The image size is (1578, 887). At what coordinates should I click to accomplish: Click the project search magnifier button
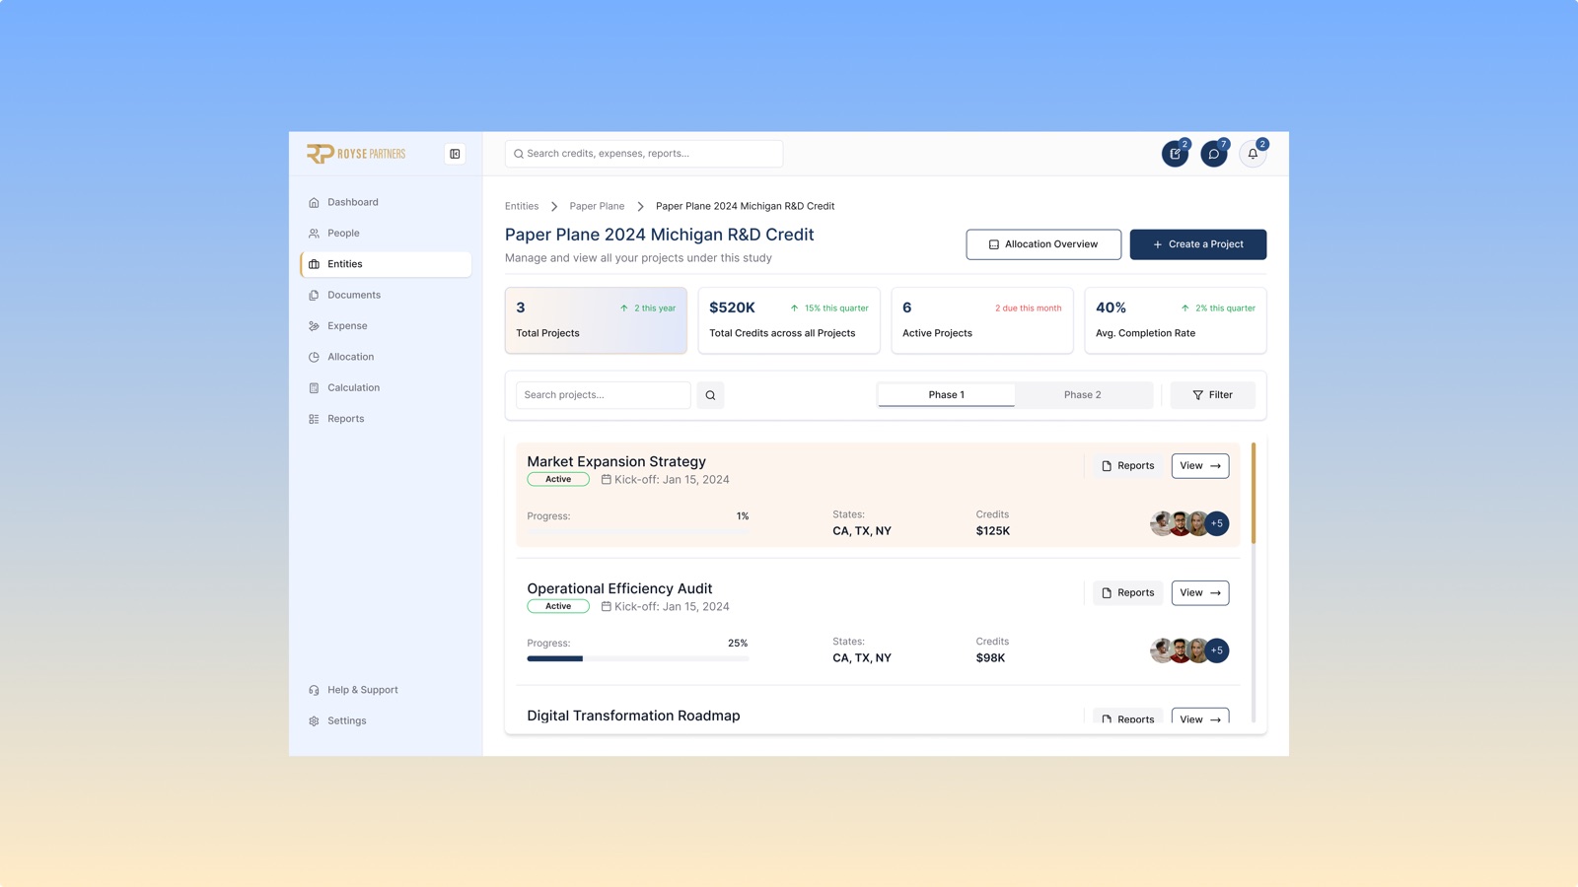pyautogui.click(x=710, y=395)
